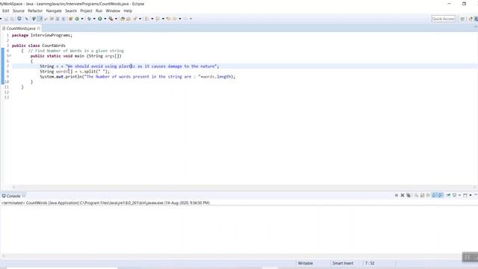Select the Console view tab
Image resolution: width=478 pixels, height=269 pixels.
coord(13,196)
